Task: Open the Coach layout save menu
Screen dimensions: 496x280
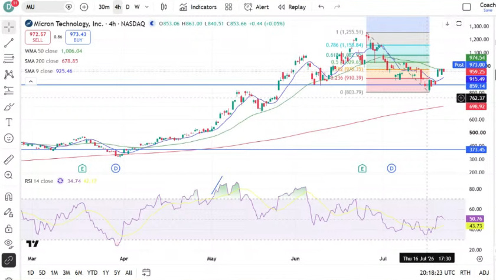Action: point(487,7)
